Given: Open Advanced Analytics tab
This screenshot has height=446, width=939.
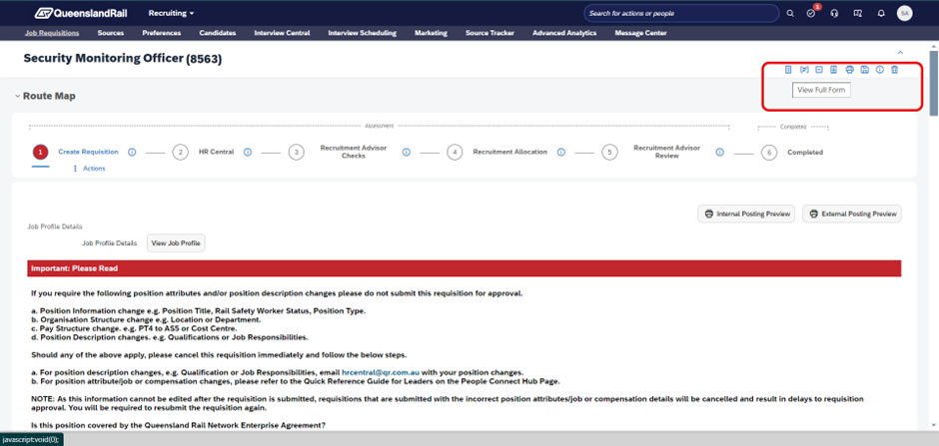Looking at the screenshot, I should 564,33.
